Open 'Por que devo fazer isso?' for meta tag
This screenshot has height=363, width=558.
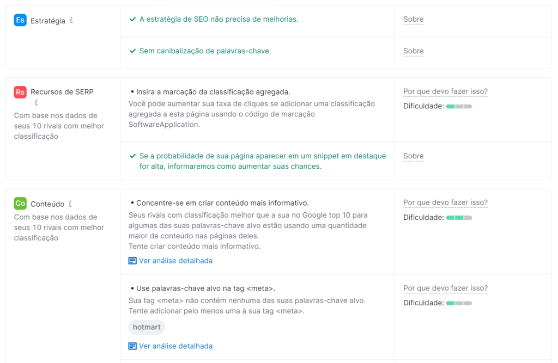445,288
